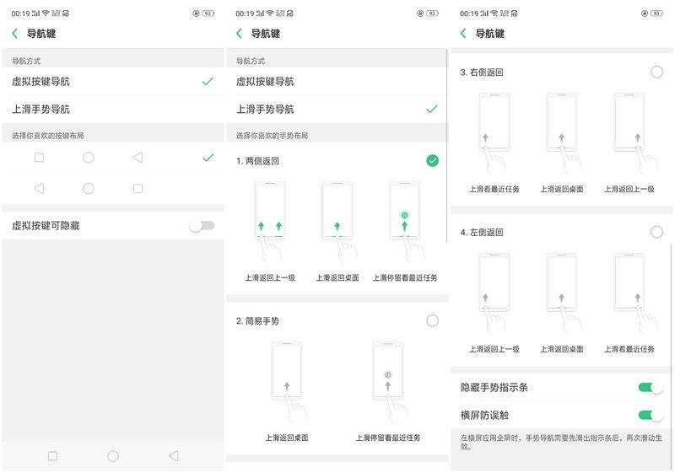Tap the 上滑返回桌面 illustration under 右侧返回
This screenshot has height=473, width=675.
[562, 133]
